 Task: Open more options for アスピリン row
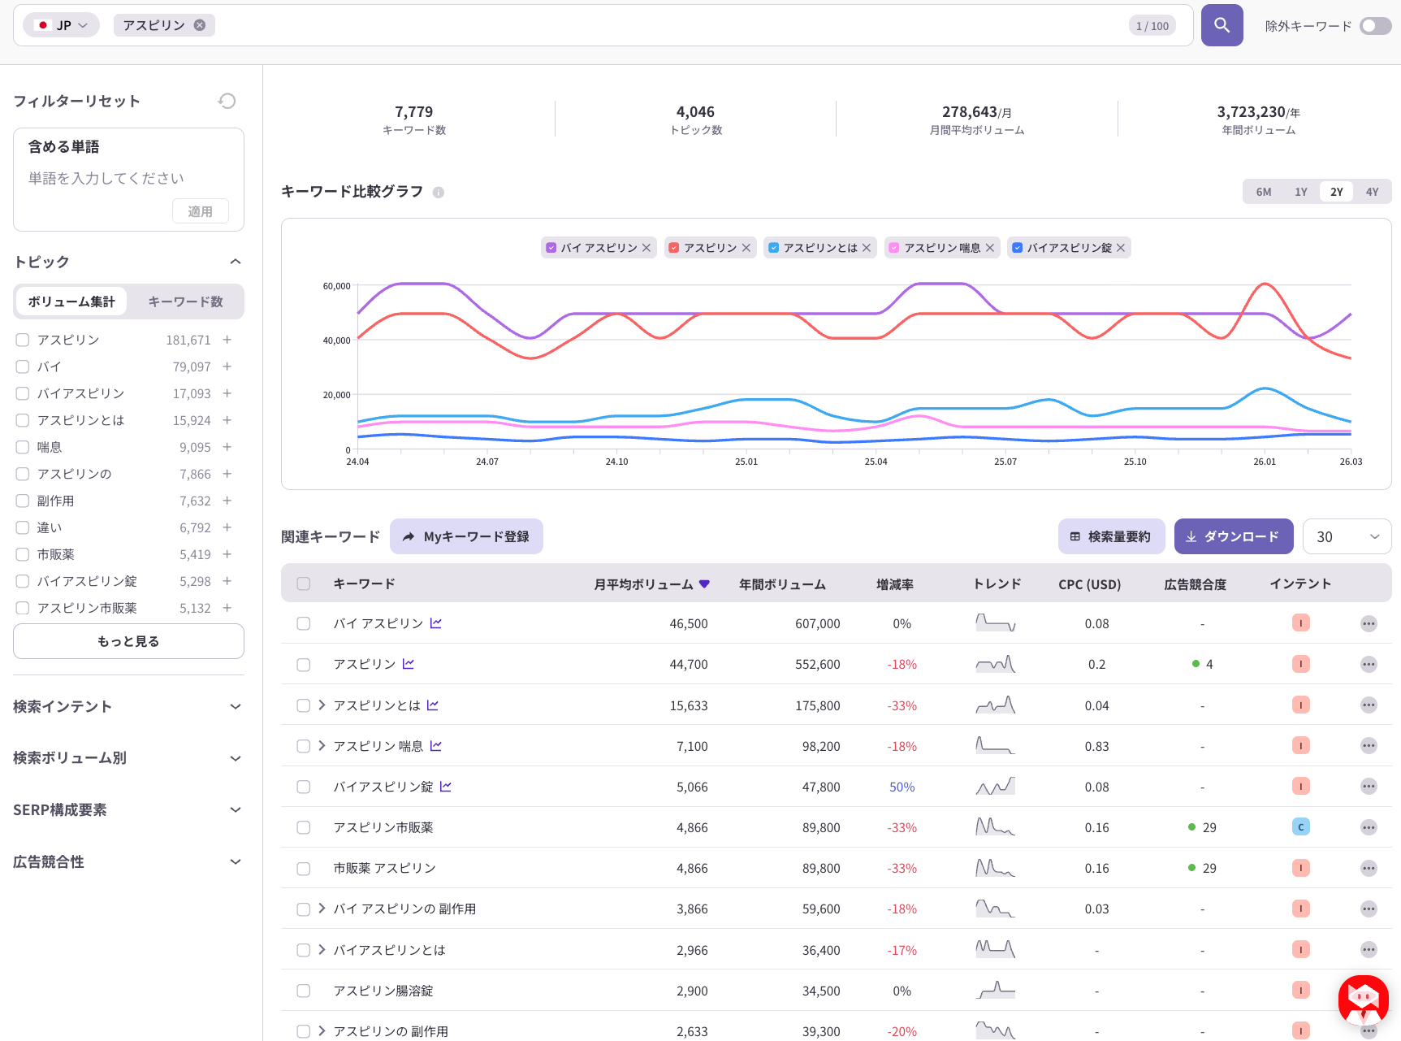click(1369, 665)
